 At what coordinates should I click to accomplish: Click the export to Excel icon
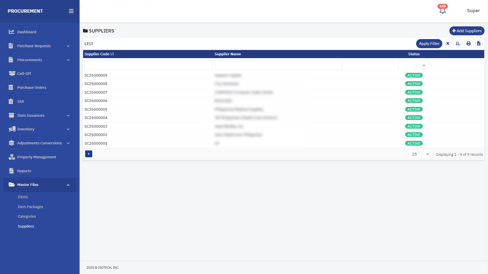click(479, 44)
